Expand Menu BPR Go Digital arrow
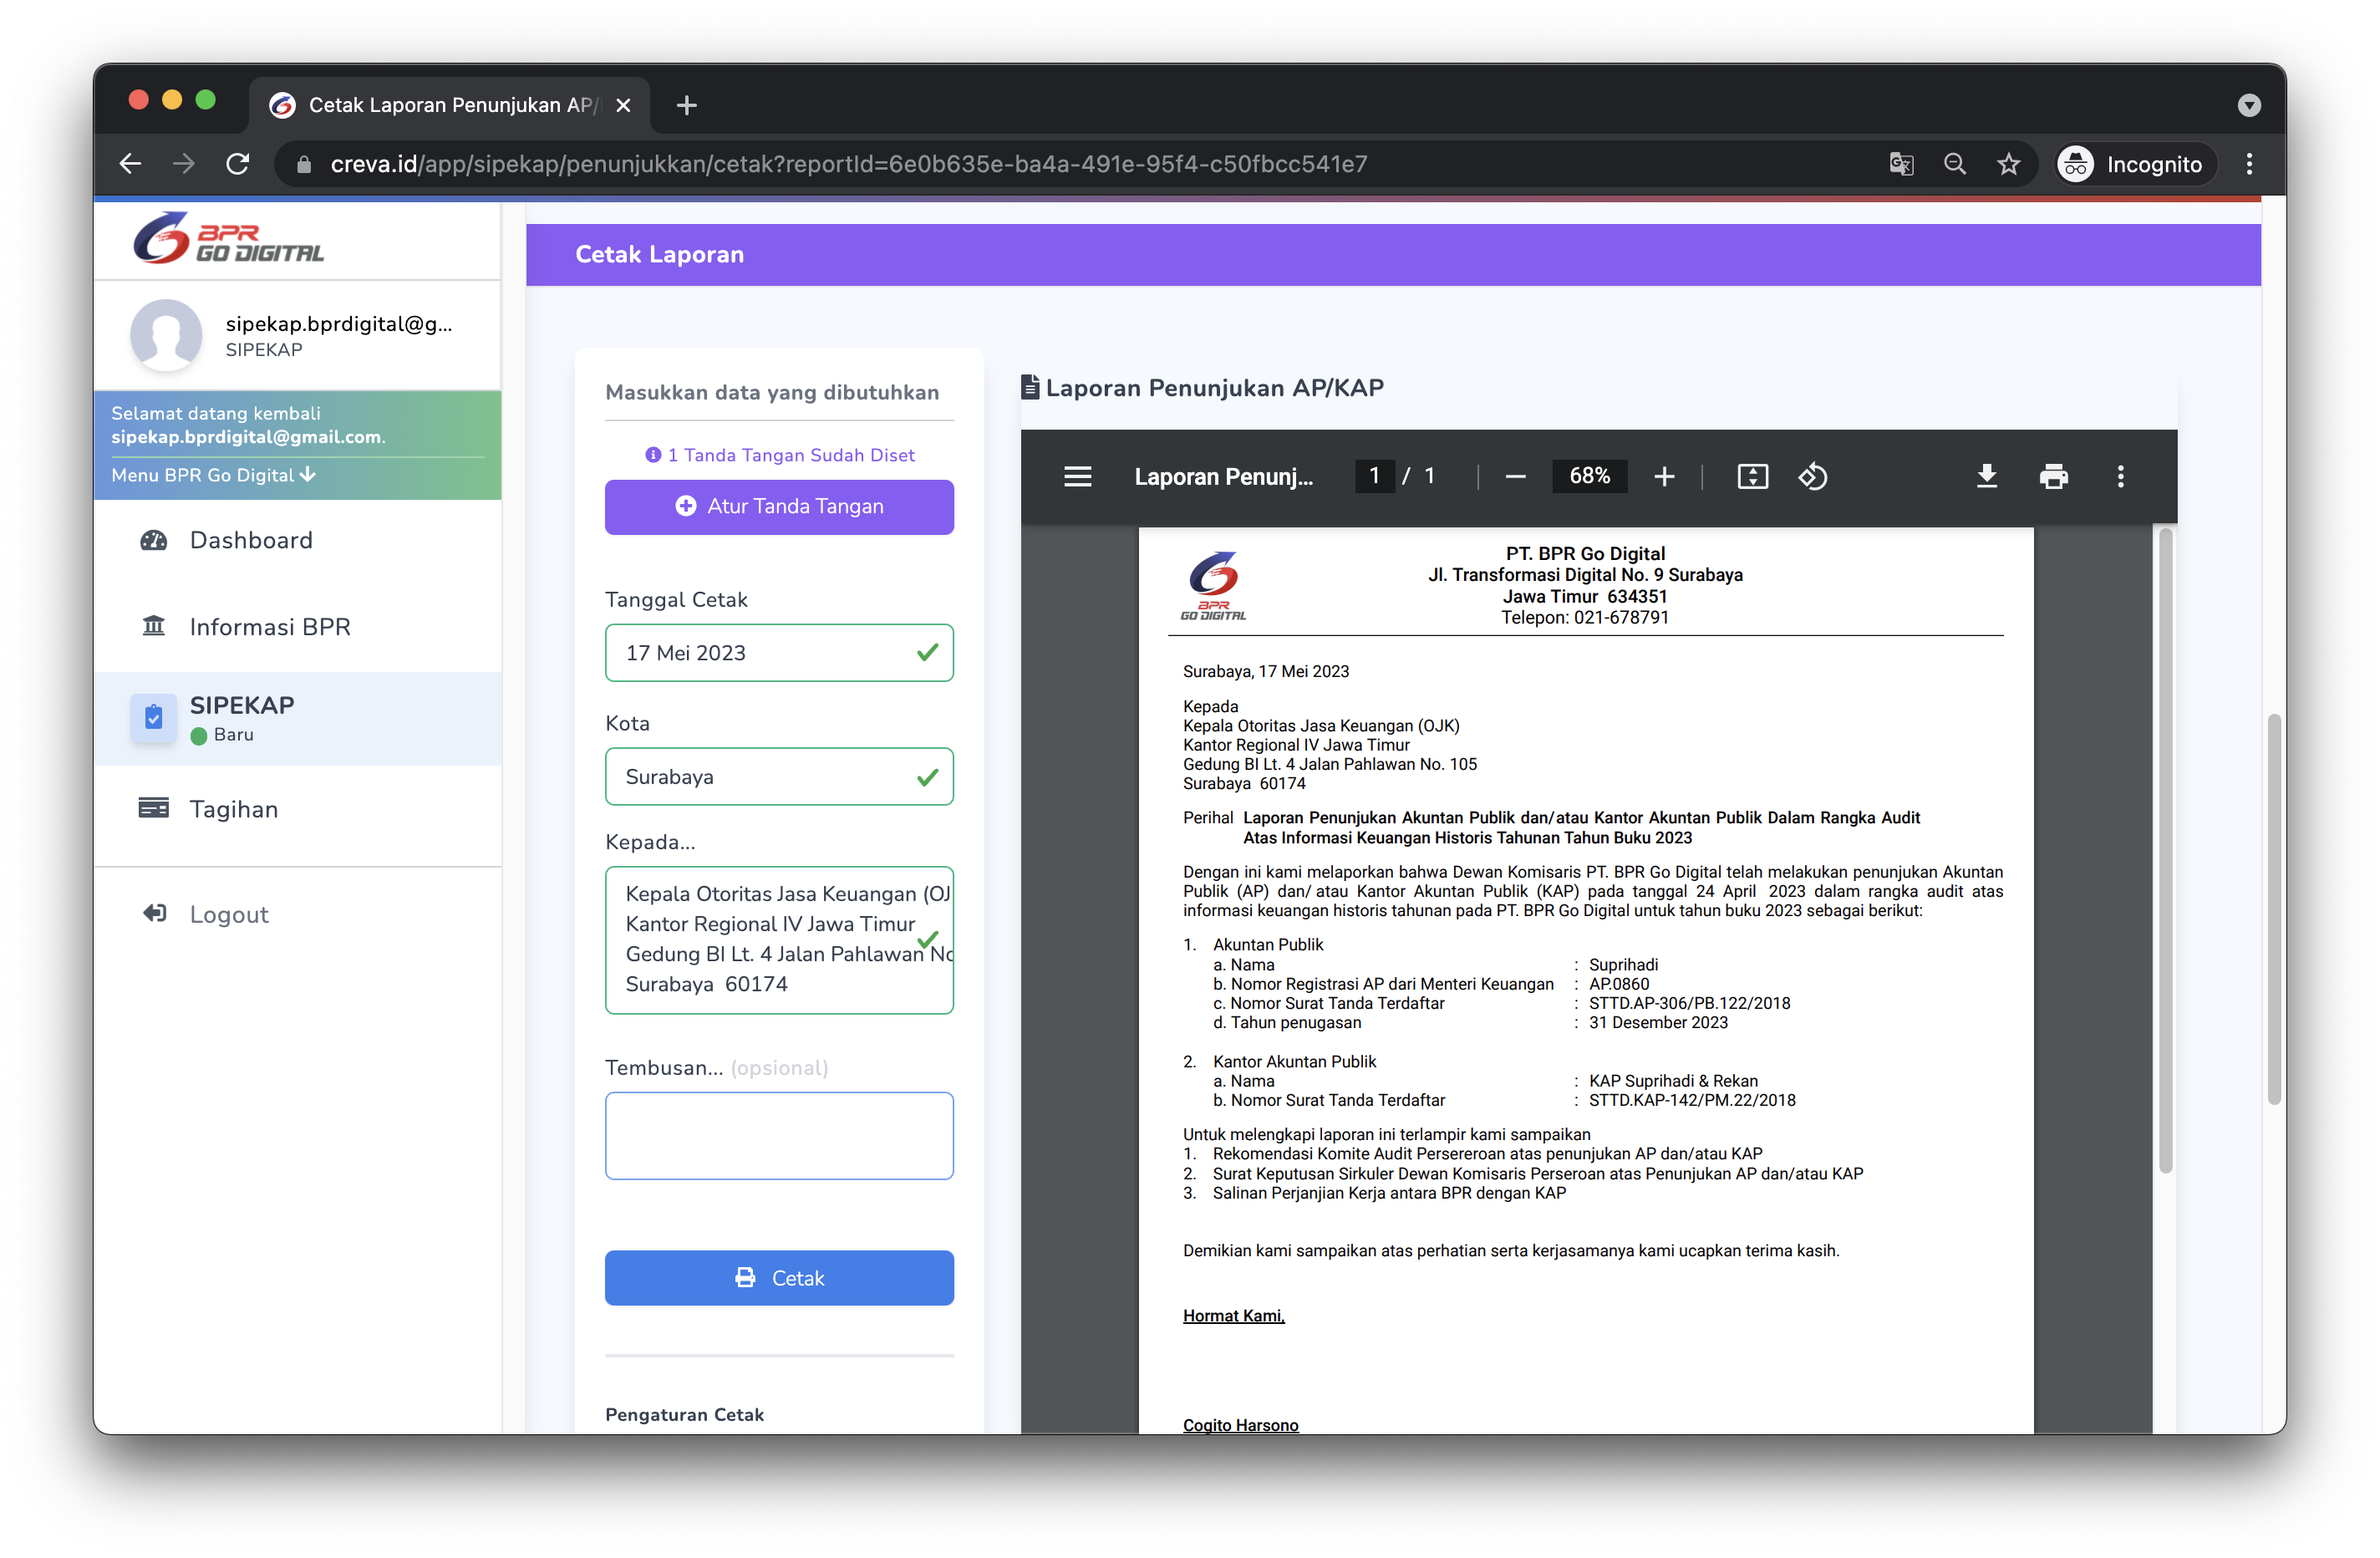2380x1558 pixels. (x=308, y=474)
